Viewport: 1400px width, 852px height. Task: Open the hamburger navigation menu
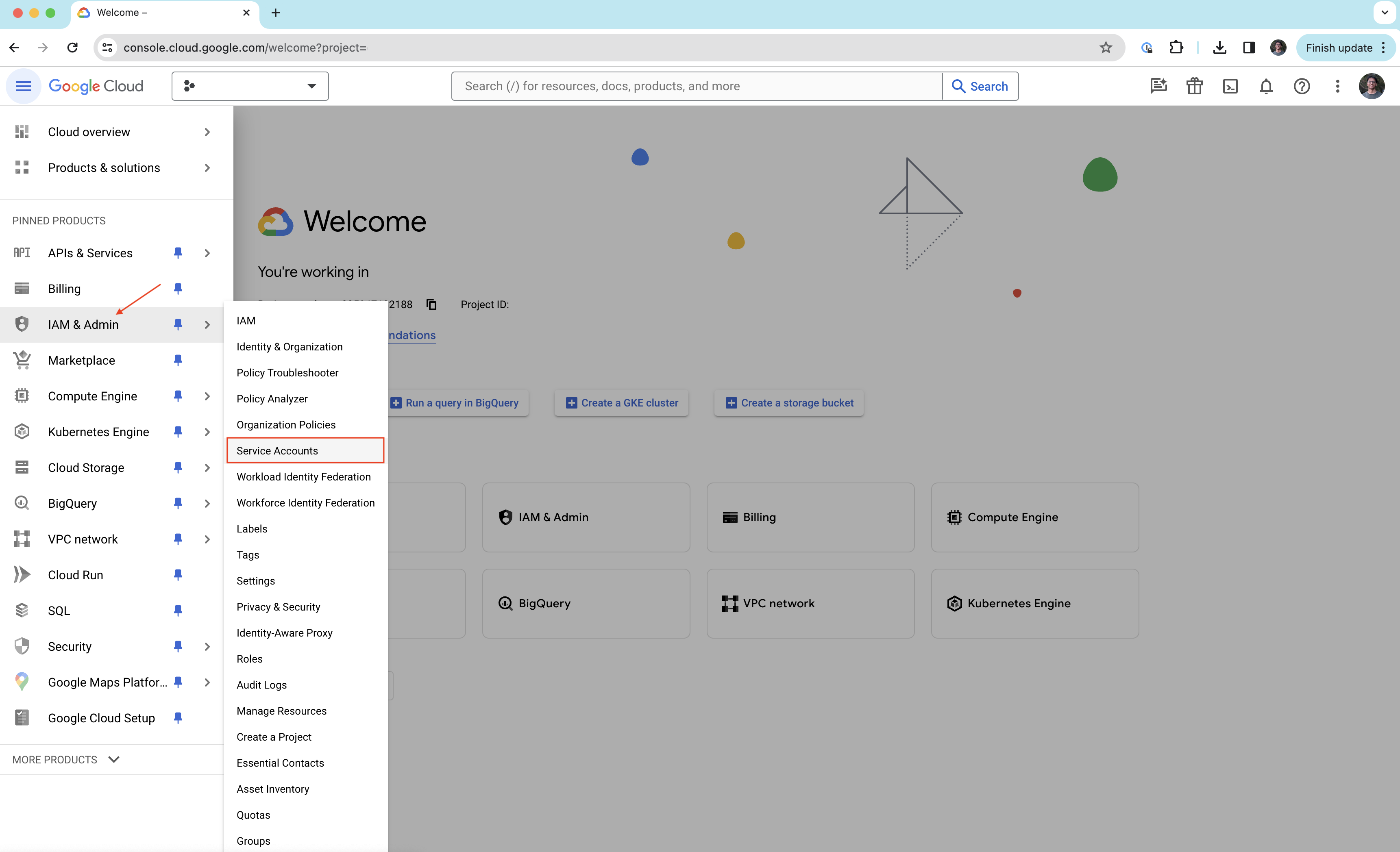(23, 86)
